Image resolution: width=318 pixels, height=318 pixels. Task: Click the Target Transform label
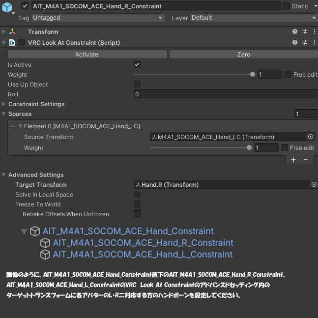(x=41, y=185)
